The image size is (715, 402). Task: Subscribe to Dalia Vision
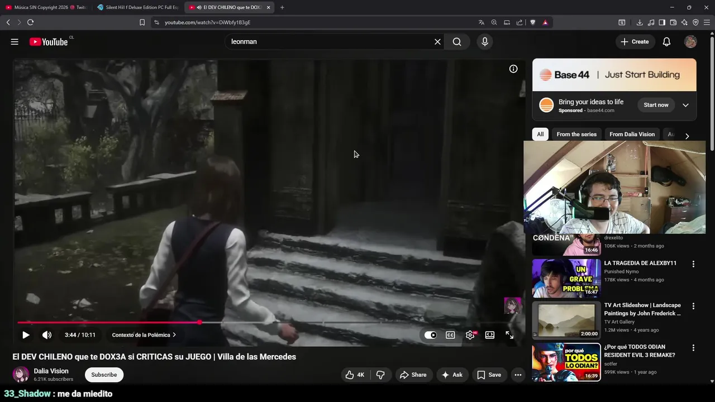[104, 375]
